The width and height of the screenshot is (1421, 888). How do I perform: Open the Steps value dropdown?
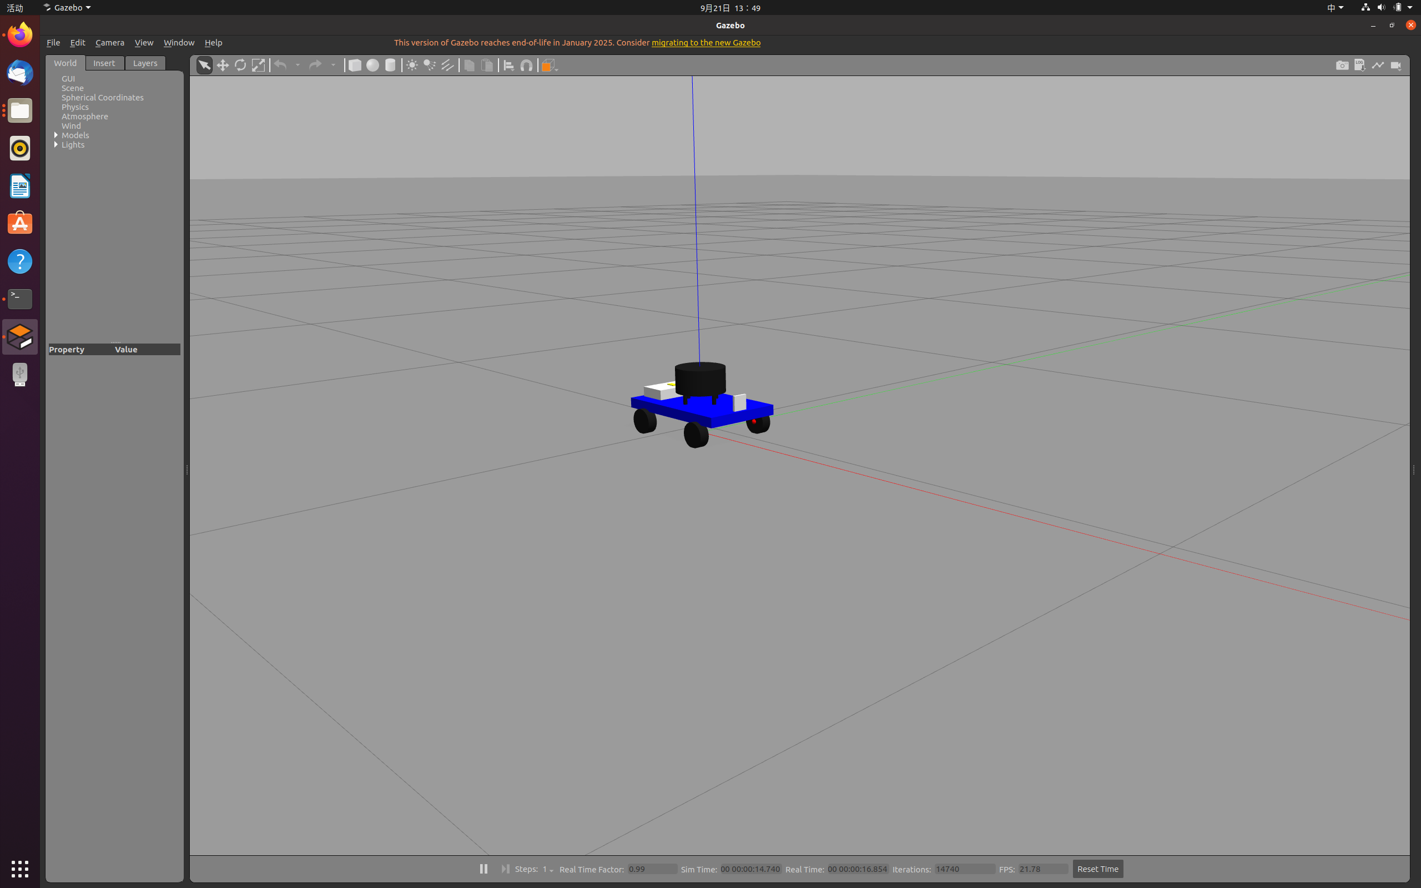pos(548,869)
